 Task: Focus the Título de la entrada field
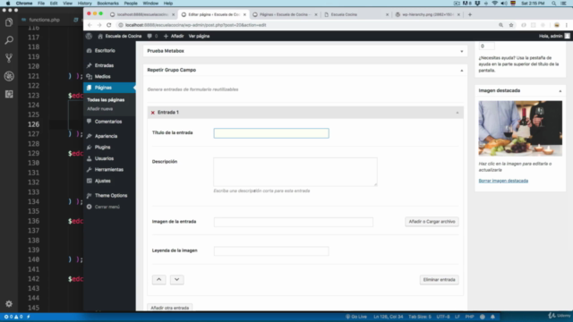(271, 133)
